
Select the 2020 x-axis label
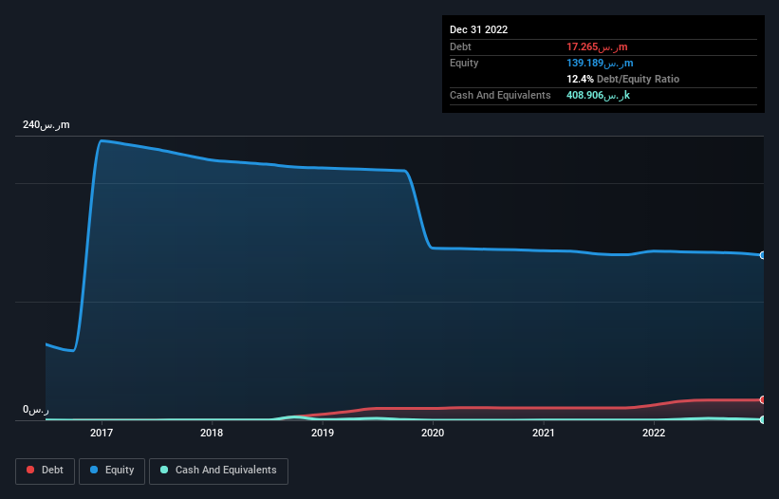pyautogui.click(x=433, y=433)
